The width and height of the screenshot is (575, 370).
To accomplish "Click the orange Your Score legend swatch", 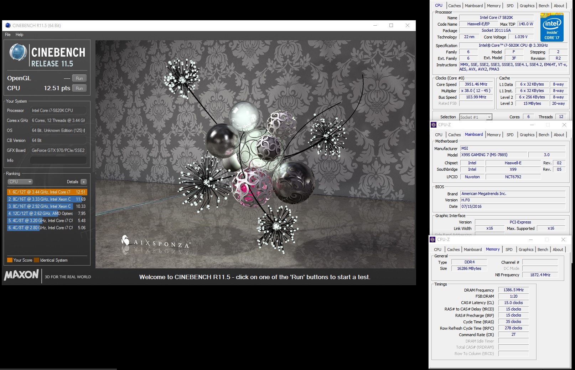I will click(x=10, y=260).
